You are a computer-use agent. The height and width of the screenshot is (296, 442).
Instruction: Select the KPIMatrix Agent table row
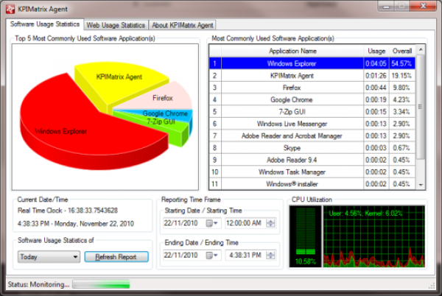click(312, 76)
